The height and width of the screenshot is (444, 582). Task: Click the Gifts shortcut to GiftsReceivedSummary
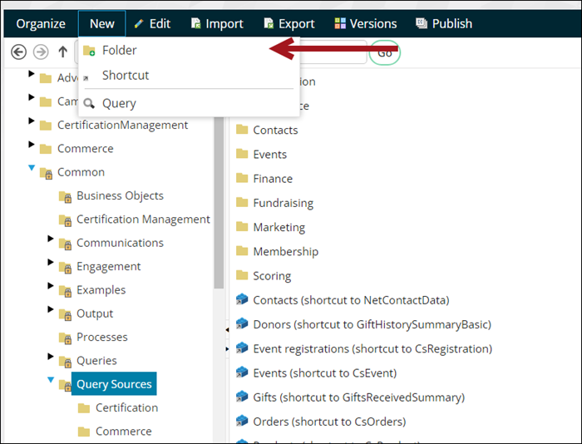click(x=359, y=397)
